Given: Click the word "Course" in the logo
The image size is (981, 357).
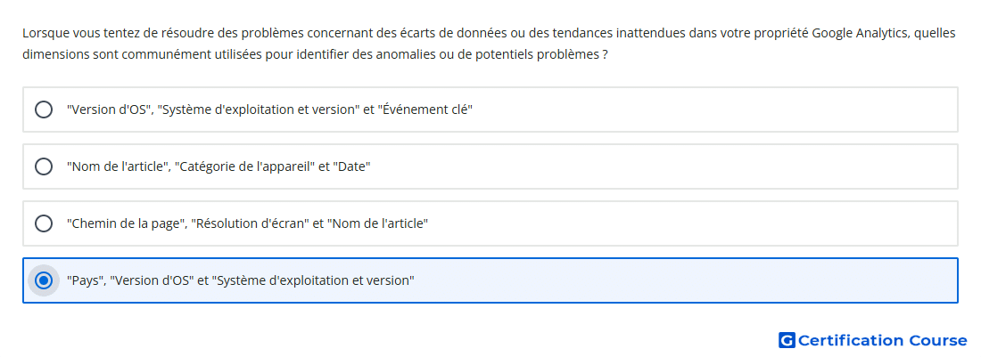Looking at the screenshot, I should pos(938,341).
